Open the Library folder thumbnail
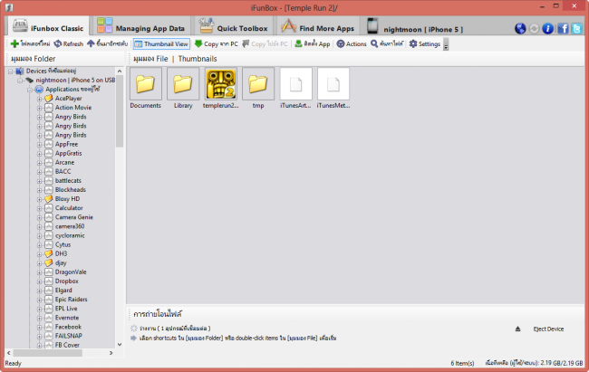 [183, 89]
